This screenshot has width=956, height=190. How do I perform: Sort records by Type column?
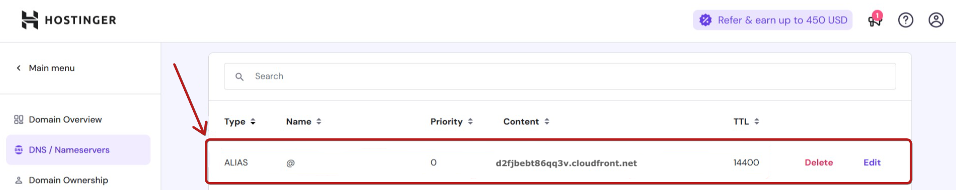tap(240, 121)
